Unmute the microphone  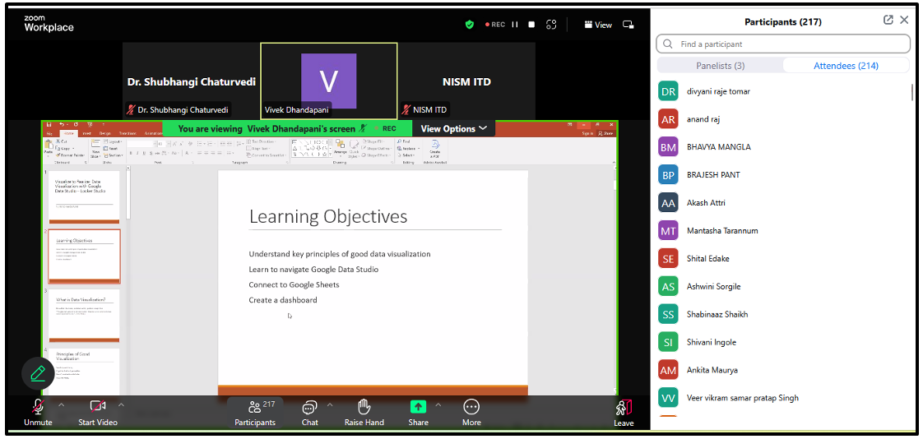click(x=38, y=412)
